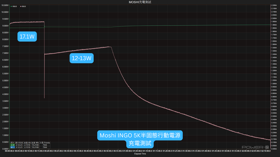Toggle the IBUS legend entry
Viewport: 280px width, 157px height.
coord(23,6)
